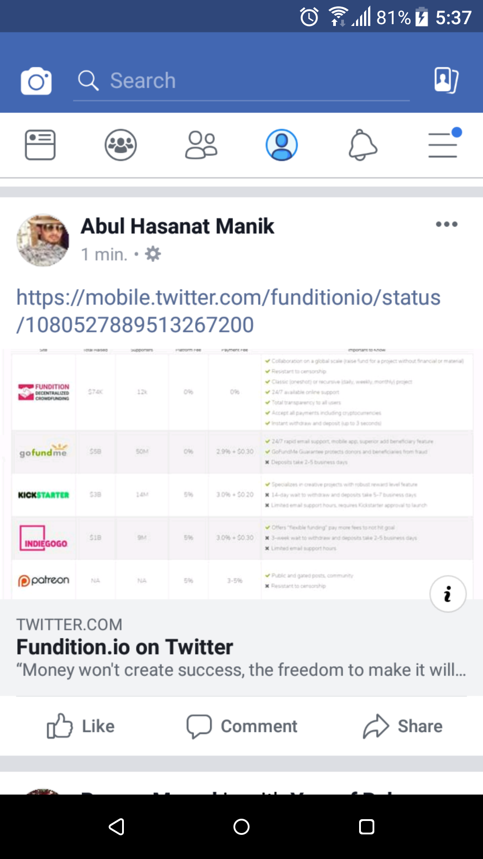This screenshot has height=859, width=483.
Task: Tap the link info icon
Action: tap(448, 594)
